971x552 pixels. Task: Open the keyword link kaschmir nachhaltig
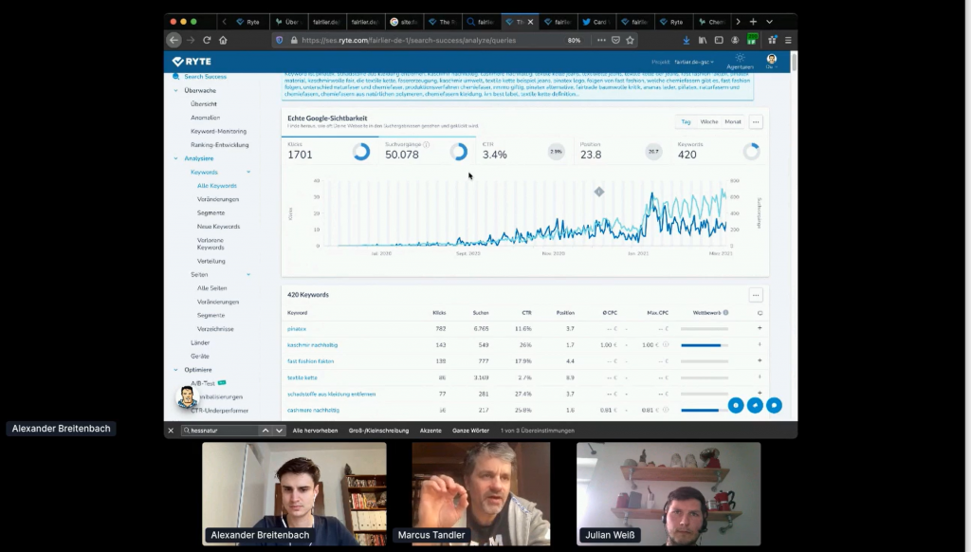[313, 345]
